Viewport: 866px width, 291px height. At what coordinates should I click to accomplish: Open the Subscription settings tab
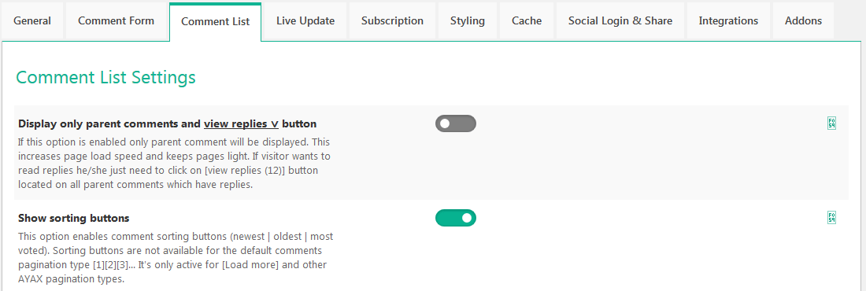pyautogui.click(x=392, y=21)
